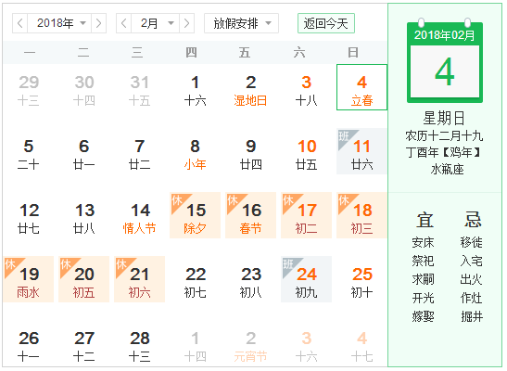The height and width of the screenshot is (371, 507).
Task: Click 作灶 in the 忌 list
Action: (472, 298)
